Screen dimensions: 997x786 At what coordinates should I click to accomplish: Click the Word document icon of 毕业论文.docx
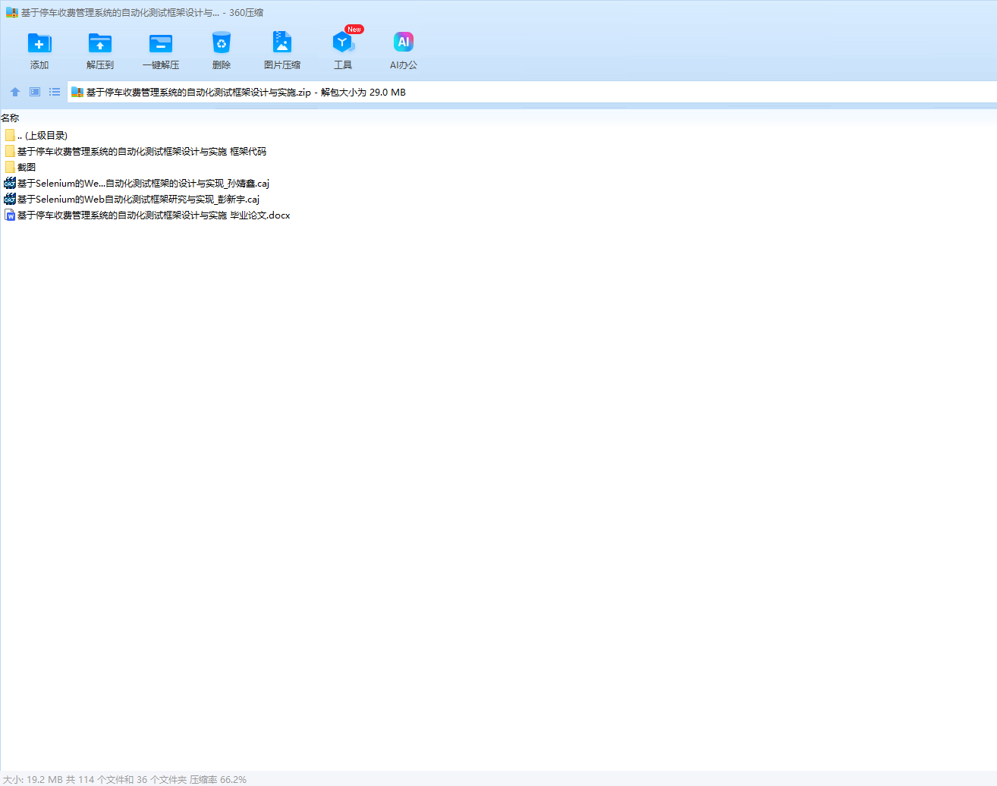click(x=10, y=215)
